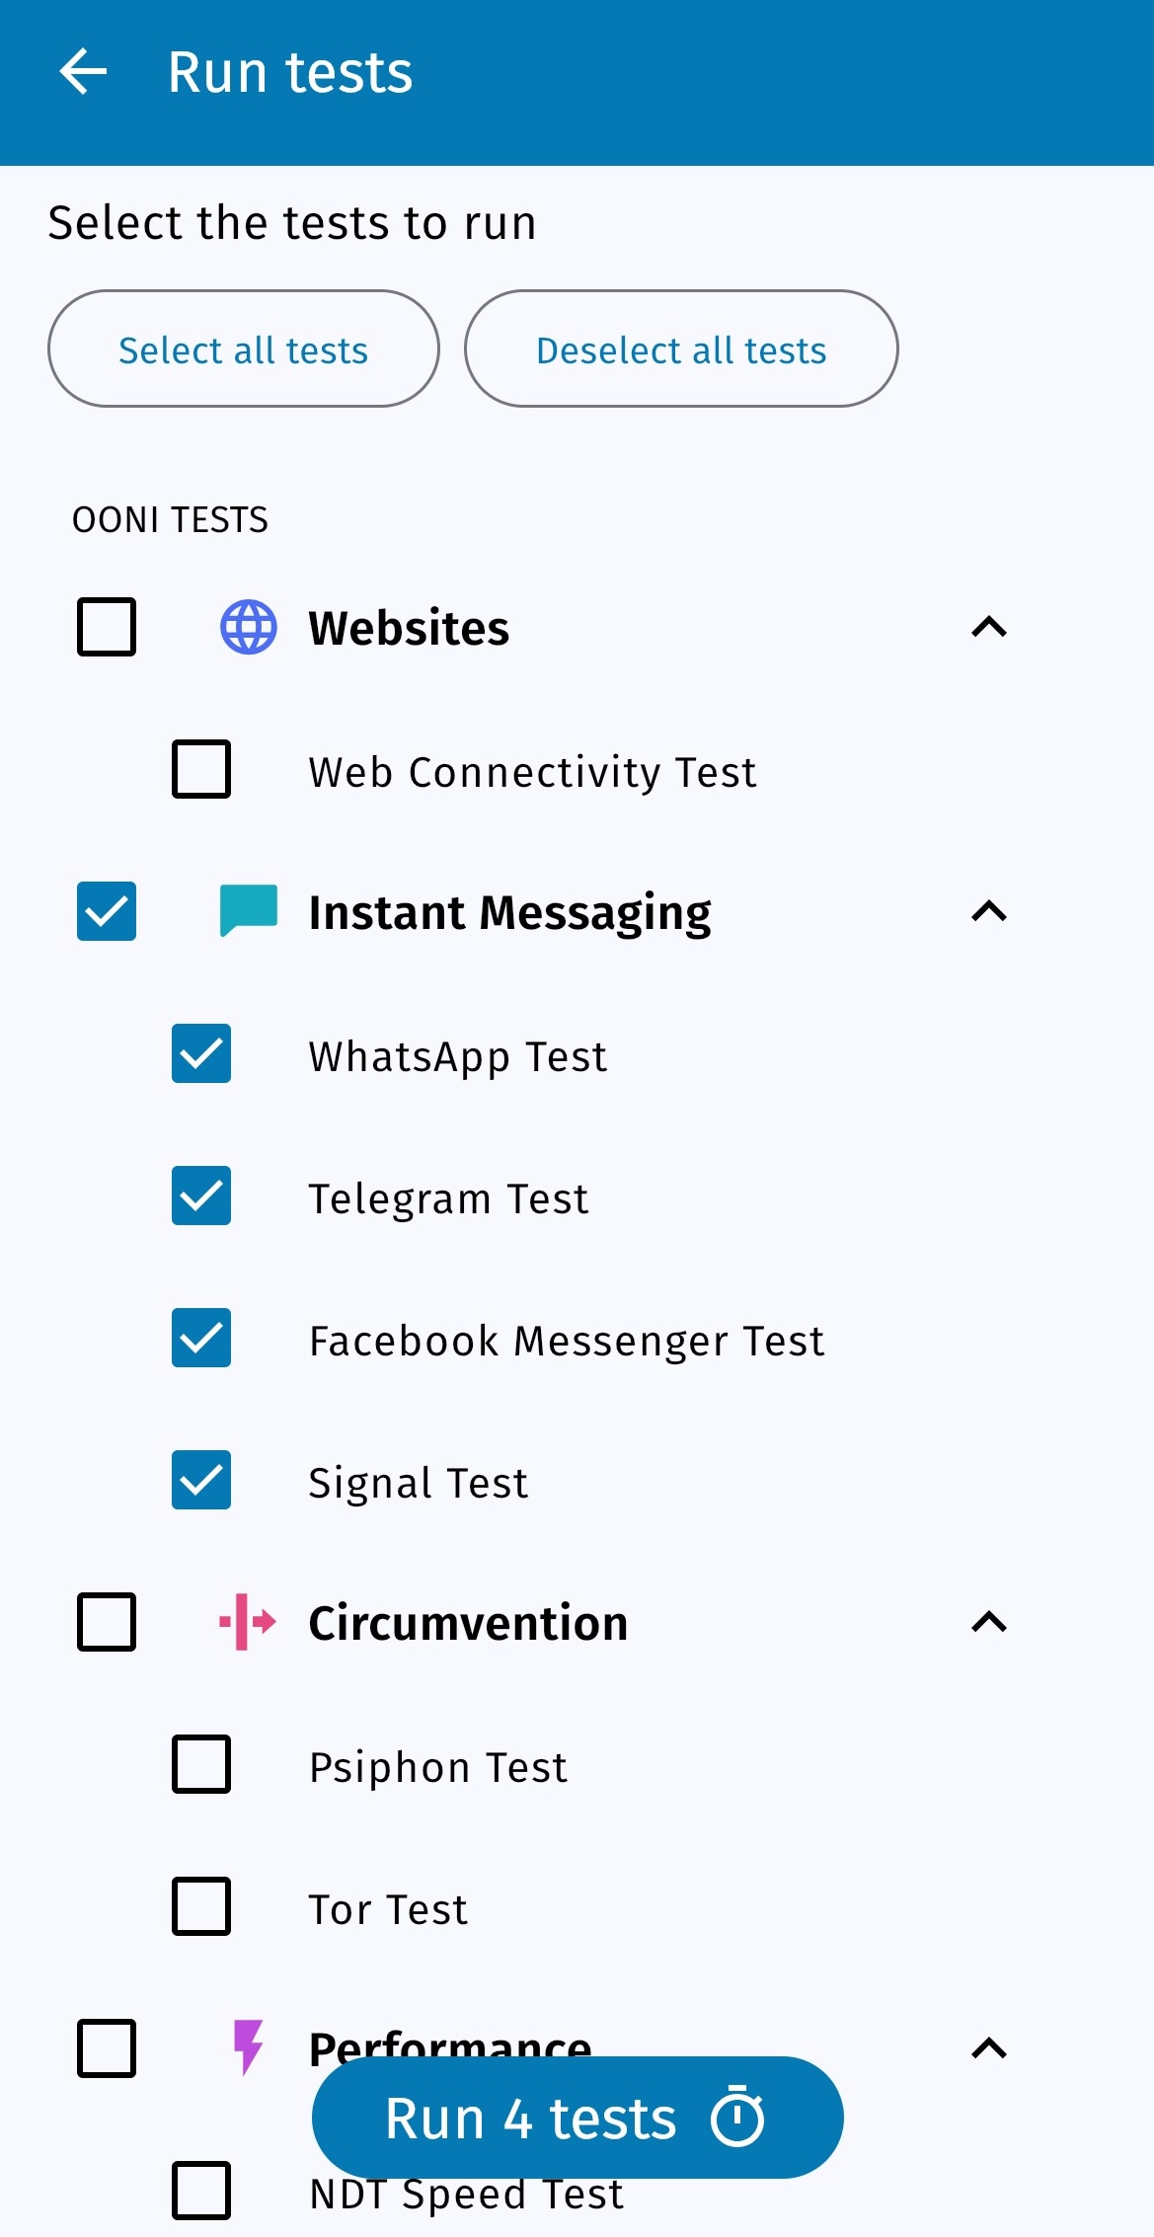The width and height of the screenshot is (1154, 2237).
Task: Uncheck the WhatsApp Test checkbox
Action: coord(201,1053)
